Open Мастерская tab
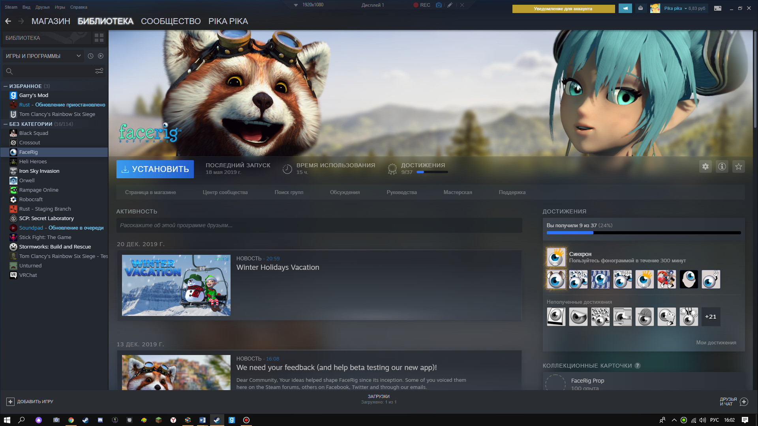The width and height of the screenshot is (758, 426). tap(458, 192)
